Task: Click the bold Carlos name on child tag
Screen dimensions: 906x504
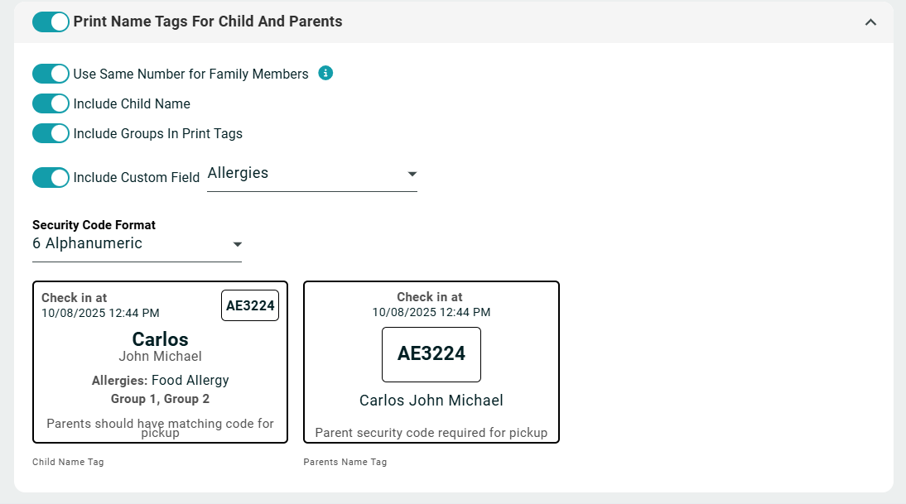Action: [161, 339]
